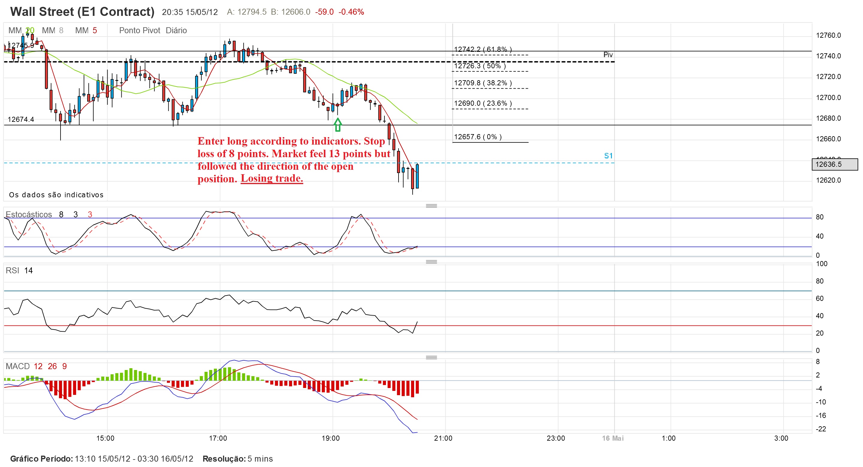Viewport: 863px width, 467px height.
Task: Select the MM 8 moving average label
Action: tap(53, 31)
